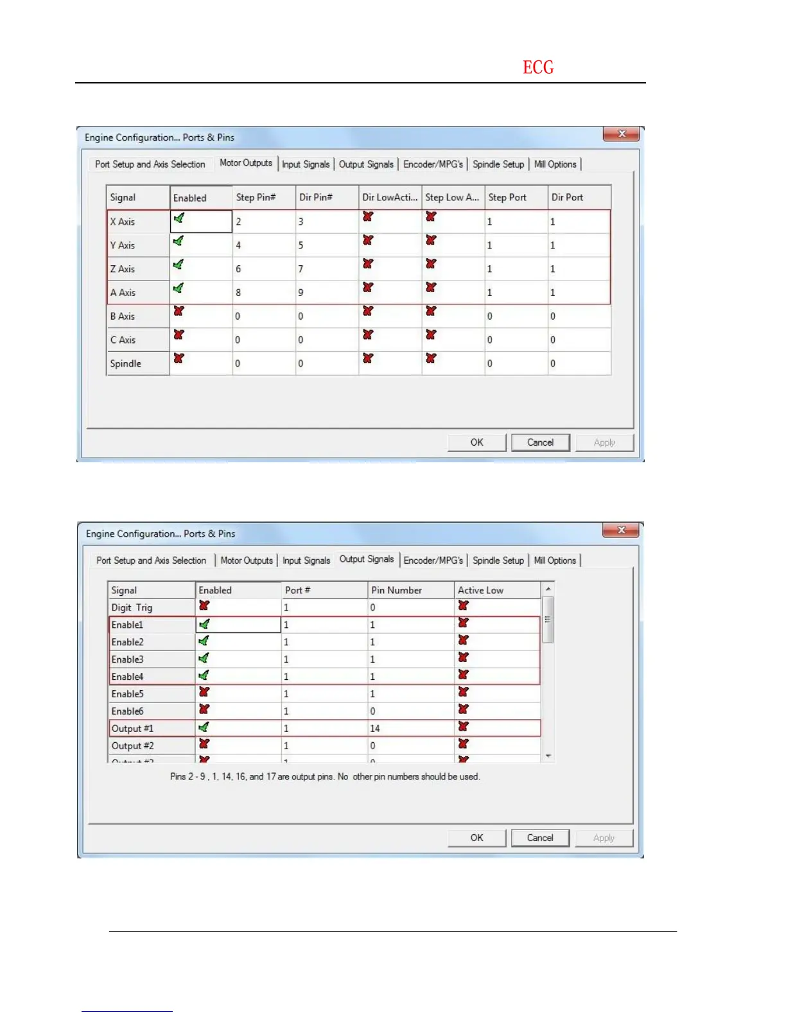Screen dimensions: 786x1017
Task: Enable the Output #2 red cross
Action: (x=204, y=743)
